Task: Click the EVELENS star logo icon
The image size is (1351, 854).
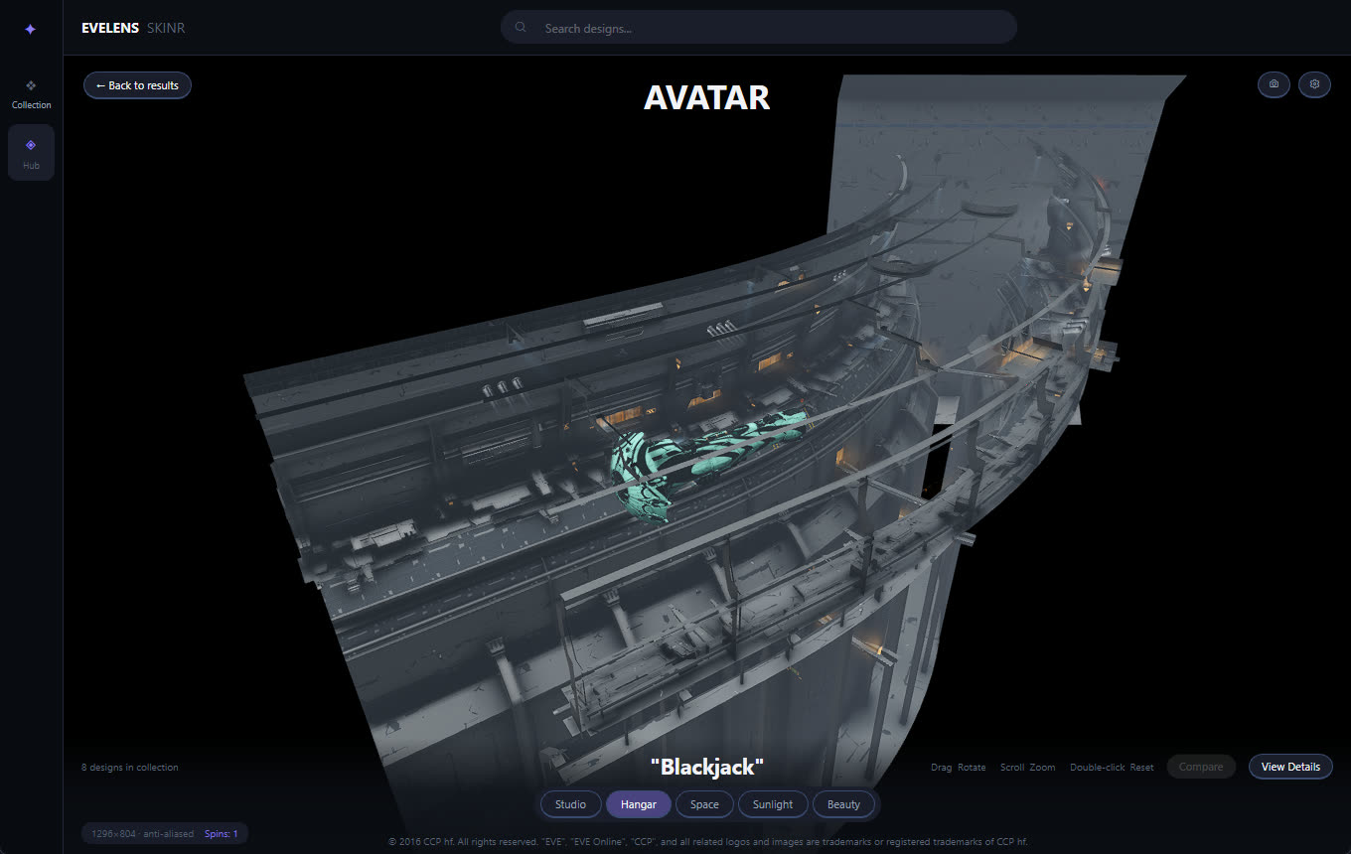Action: (x=30, y=30)
